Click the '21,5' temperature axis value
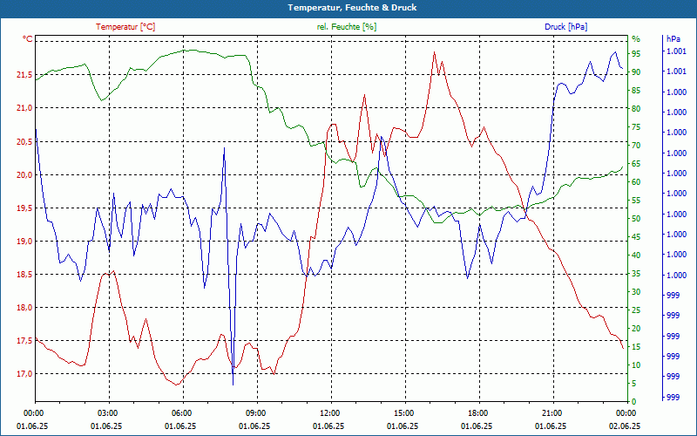This screenshot has width=697, height=436. 24,75
